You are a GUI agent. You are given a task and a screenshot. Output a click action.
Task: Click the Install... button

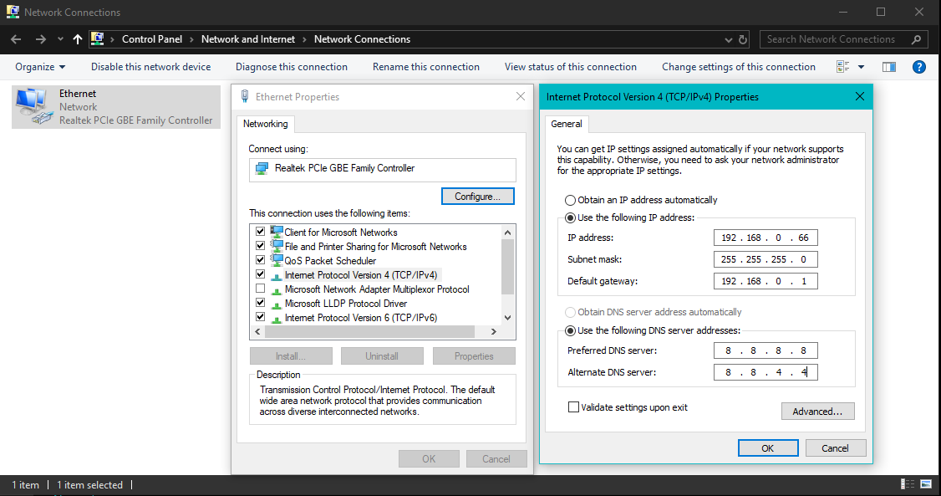point(291,356)
